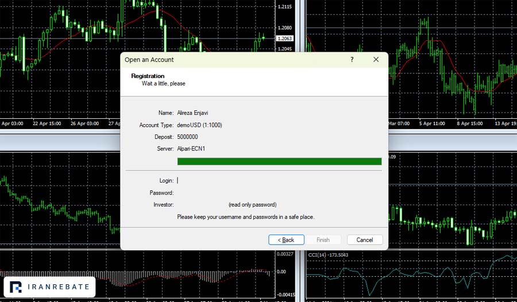Viewport: 517px width, 302px height.
Task: Click the name value 'Alireza Enjavi'
Action: coord(192,113)
